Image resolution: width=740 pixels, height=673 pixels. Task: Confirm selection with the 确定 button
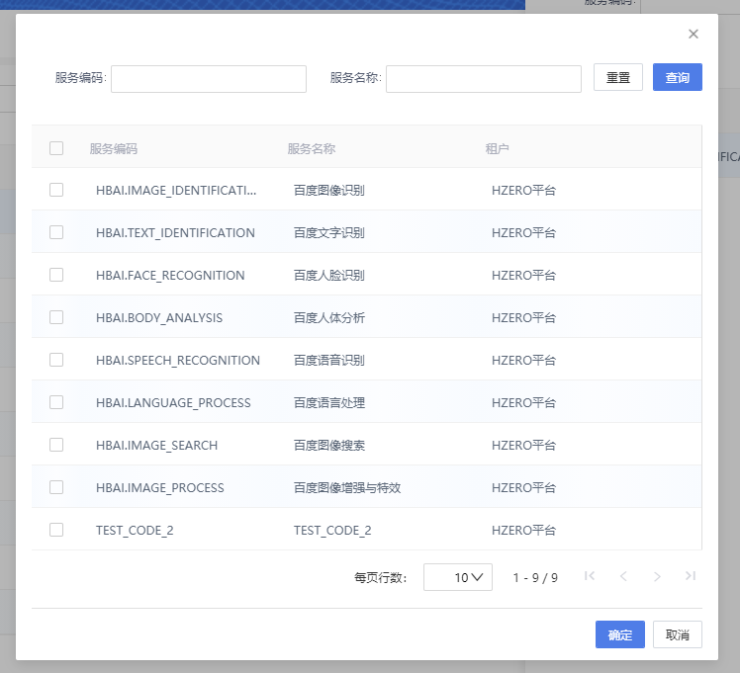coord(619,634)
